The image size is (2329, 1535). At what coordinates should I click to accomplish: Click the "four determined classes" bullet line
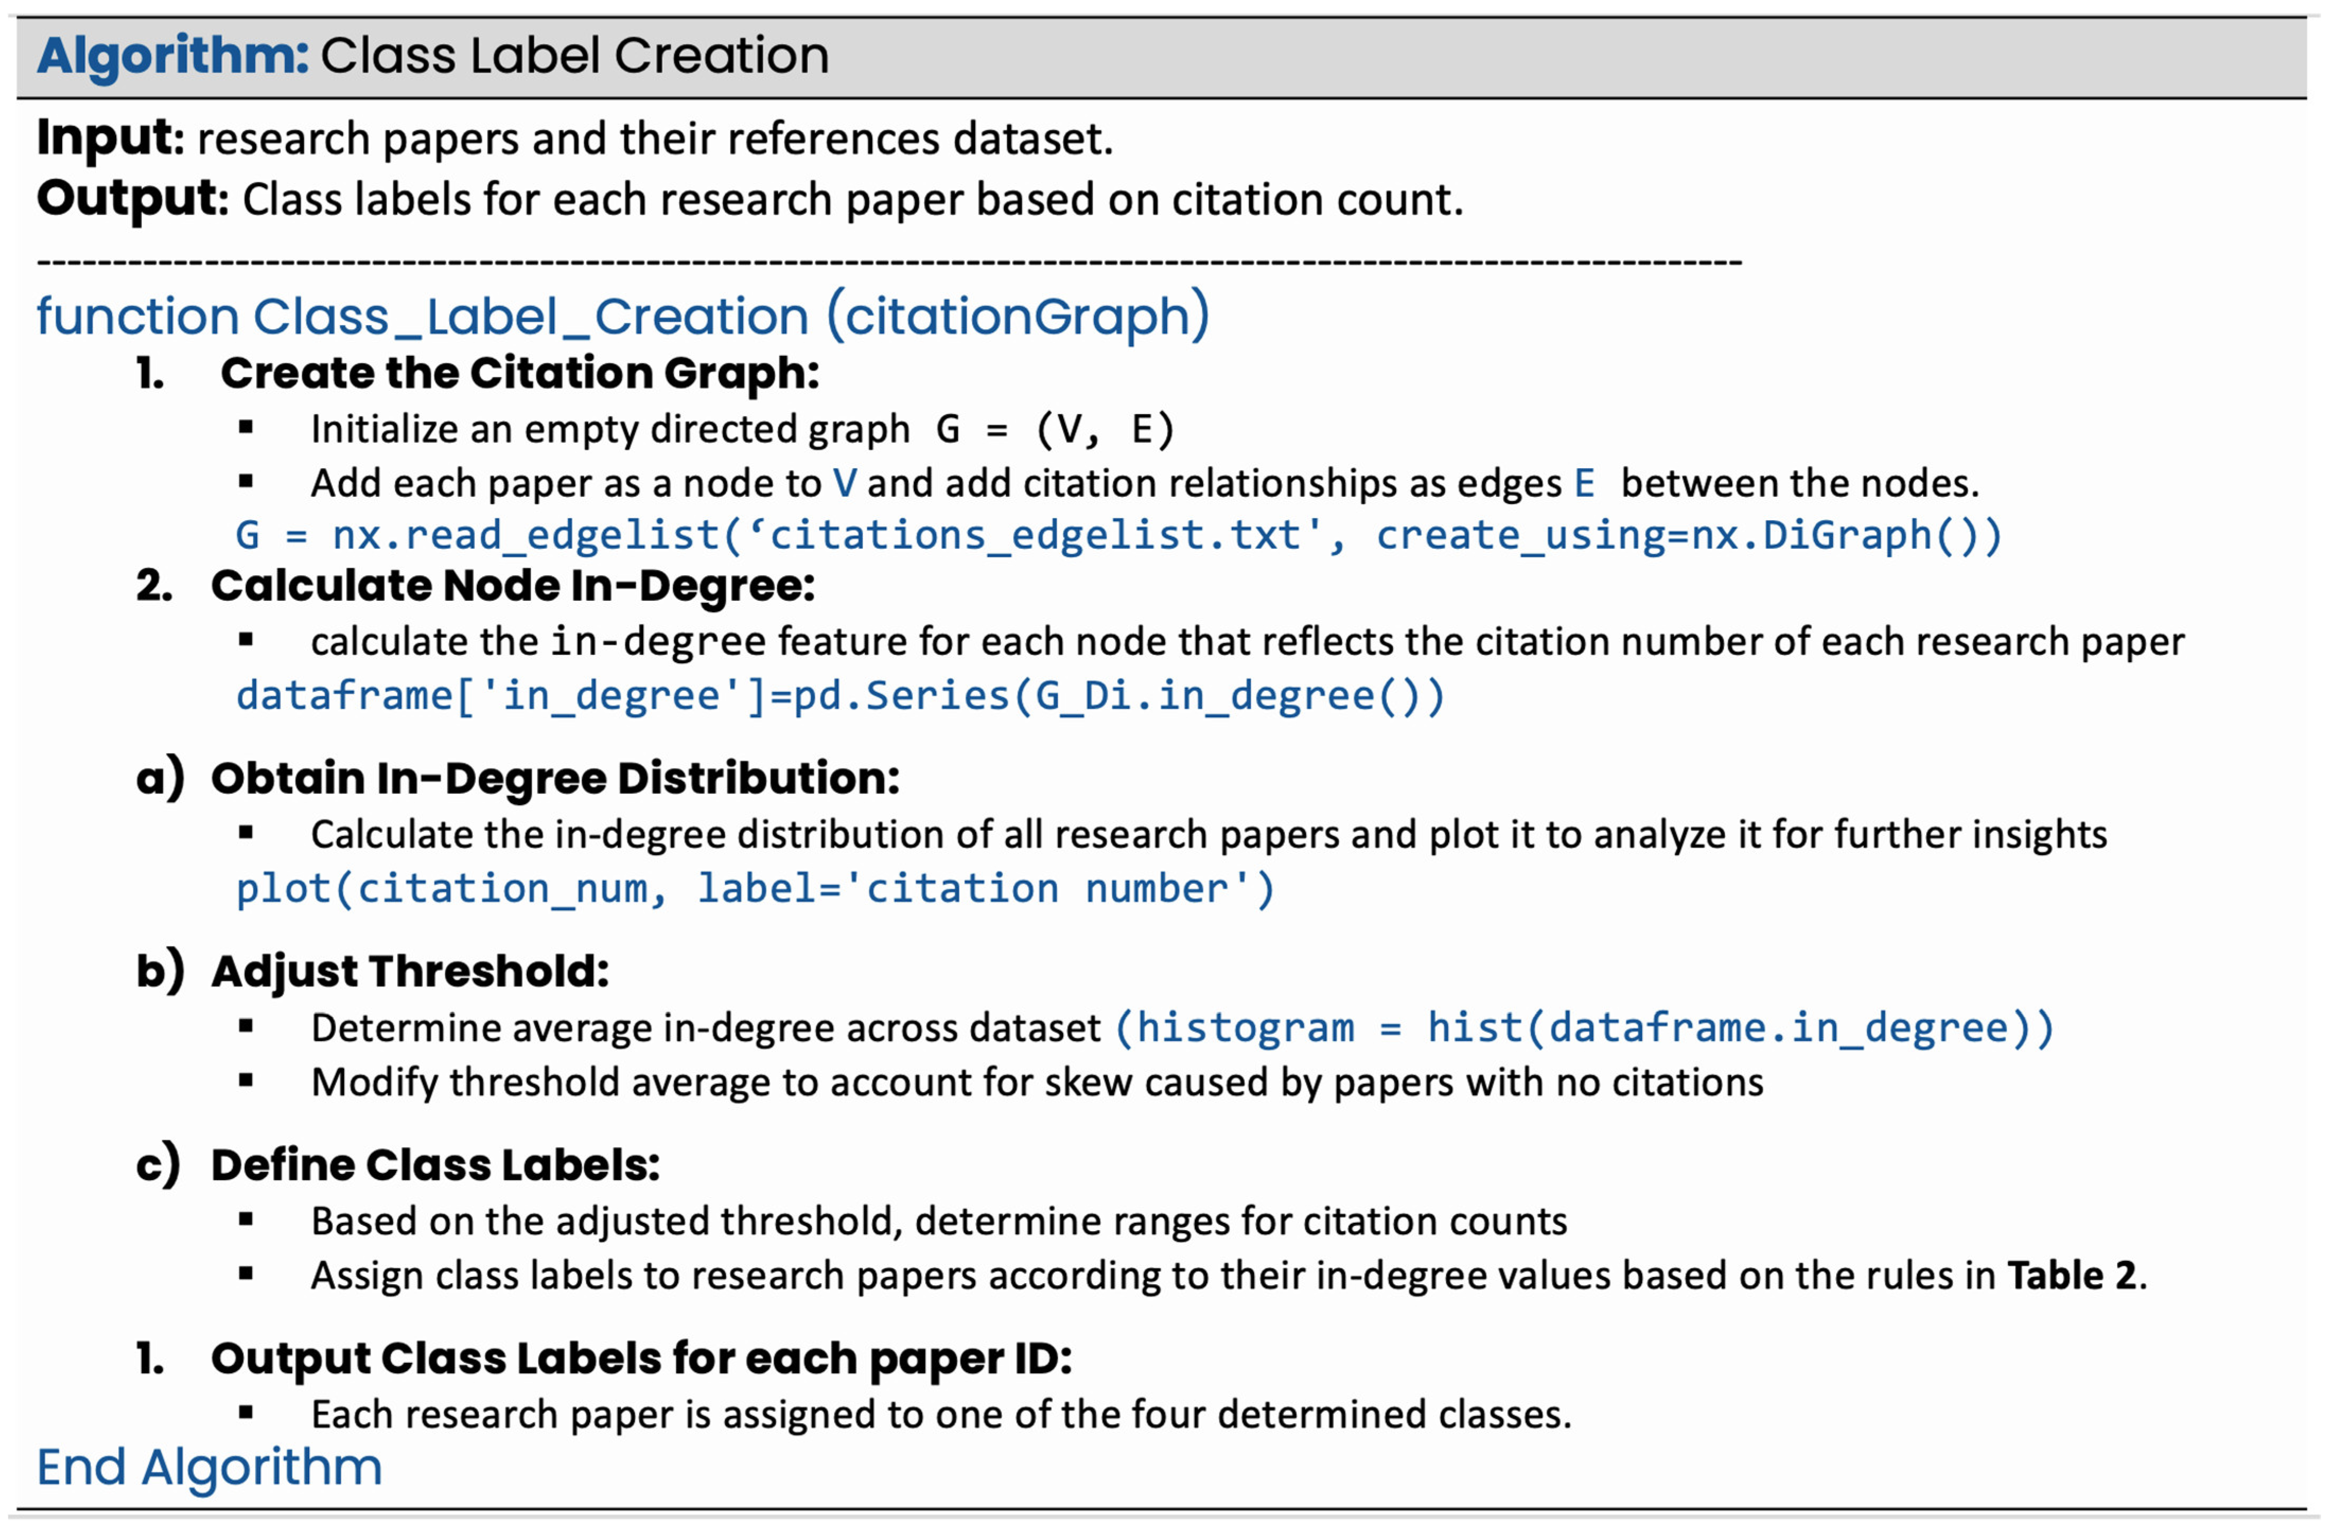click(x=941, y=1415)
